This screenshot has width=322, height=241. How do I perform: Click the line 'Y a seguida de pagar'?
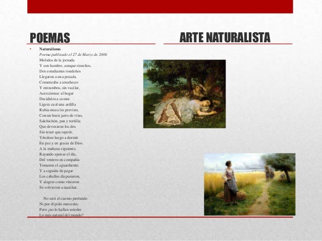pos(56,171)
